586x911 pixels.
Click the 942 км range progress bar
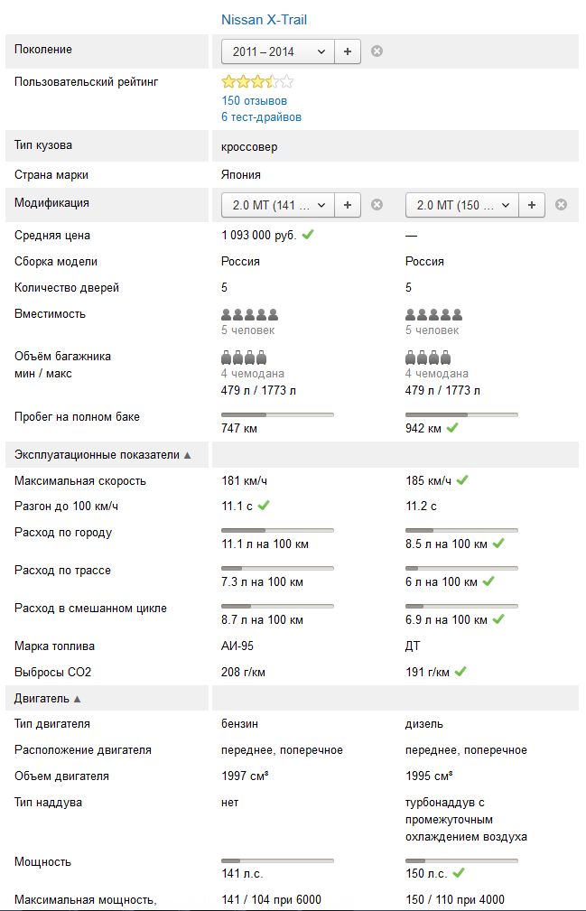[461, 414]
